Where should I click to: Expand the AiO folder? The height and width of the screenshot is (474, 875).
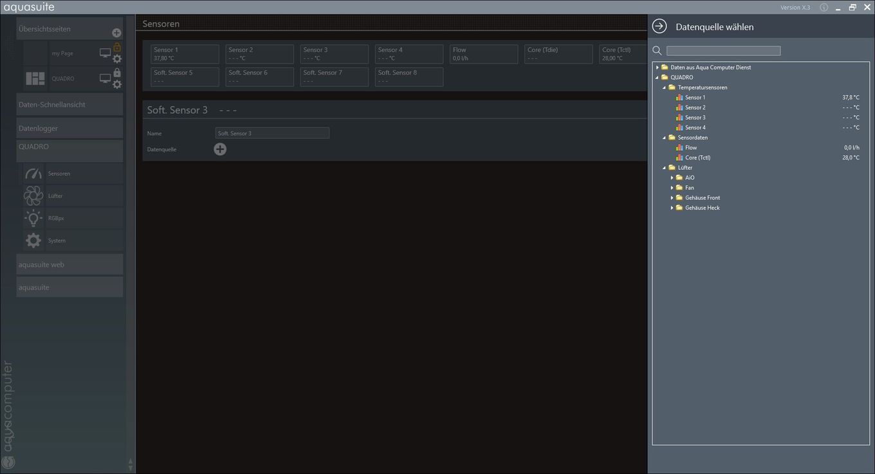coord(672,178)
